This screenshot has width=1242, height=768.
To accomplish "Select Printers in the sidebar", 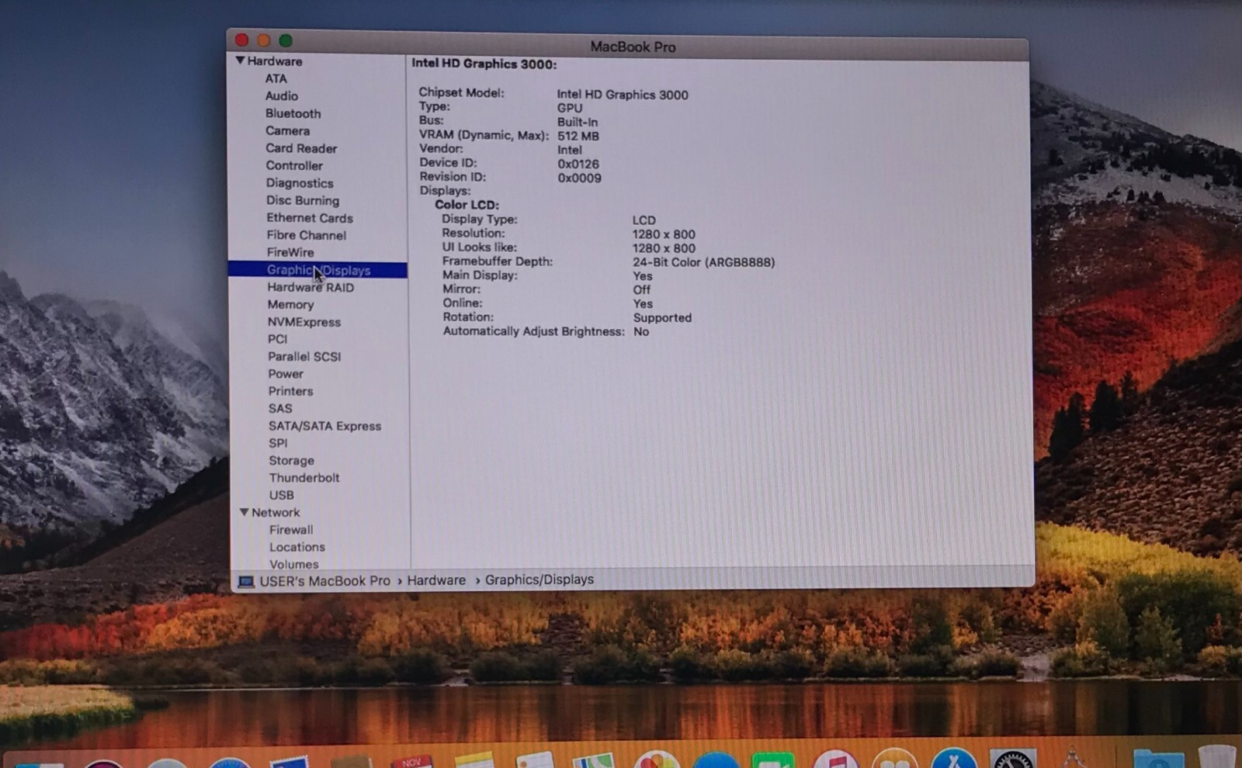I will tap(291, 392).
